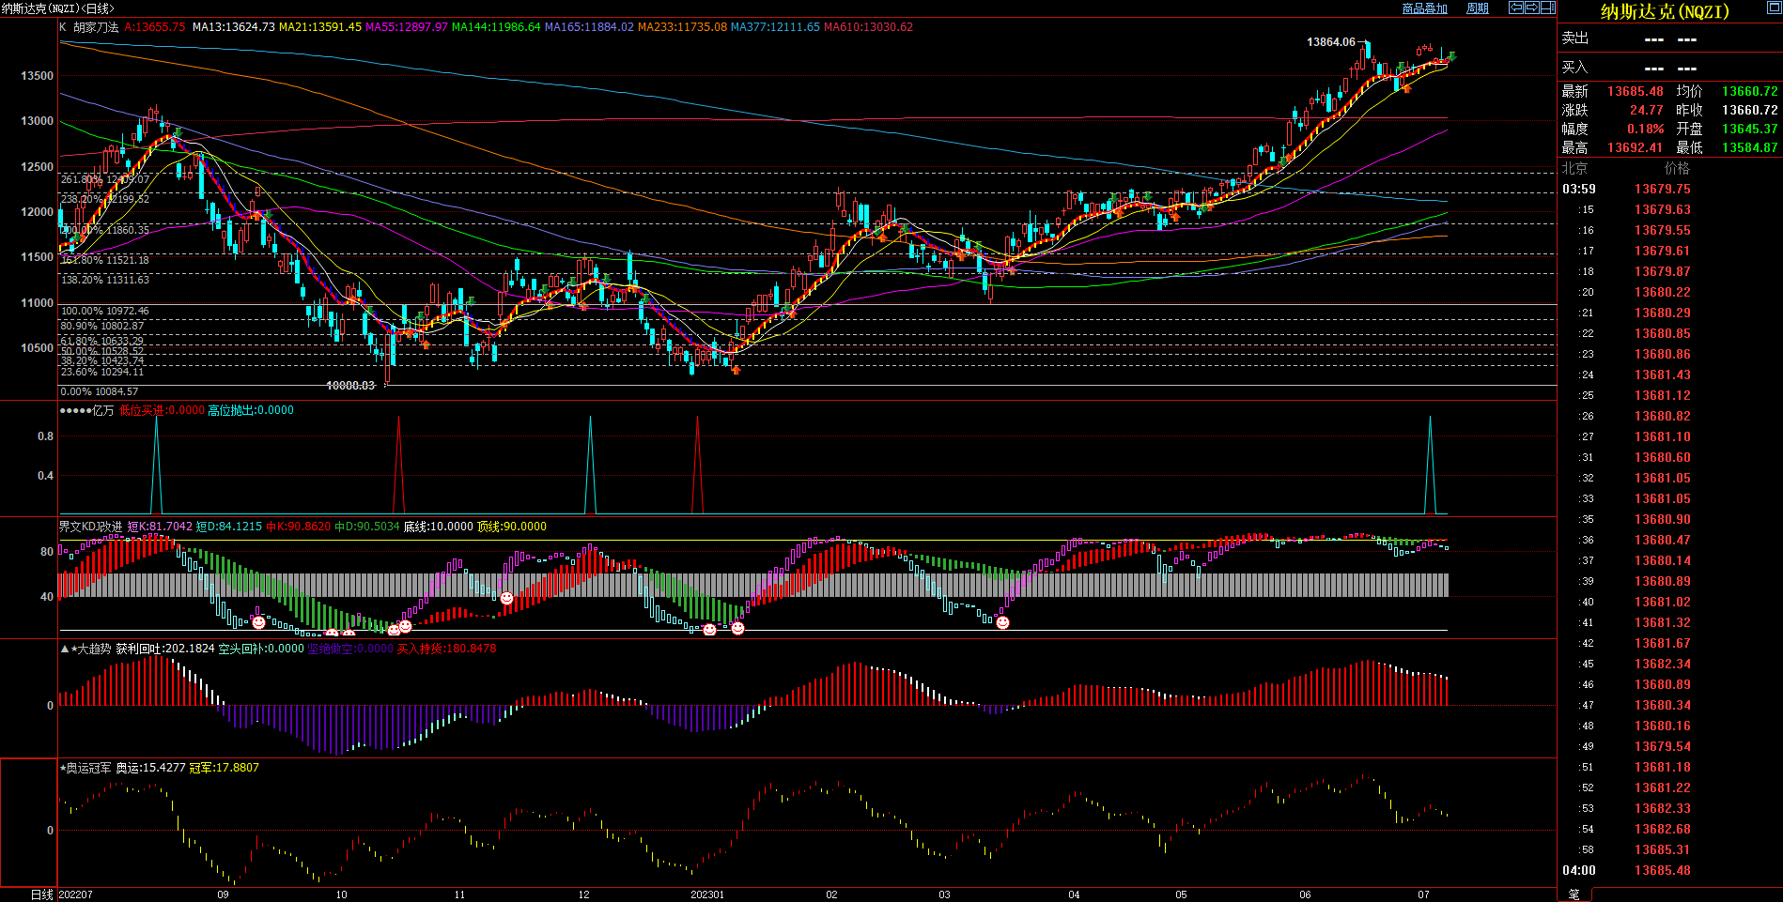Click the left arrow navigation icon

point(1516,8)
